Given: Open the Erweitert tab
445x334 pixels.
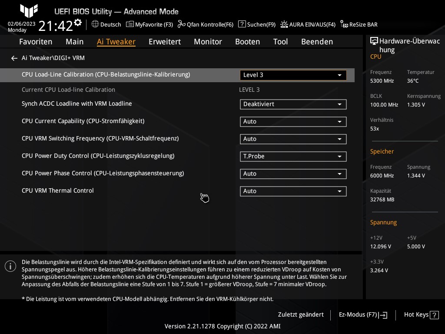Looking at the screenshot, I should coord(165,42).
